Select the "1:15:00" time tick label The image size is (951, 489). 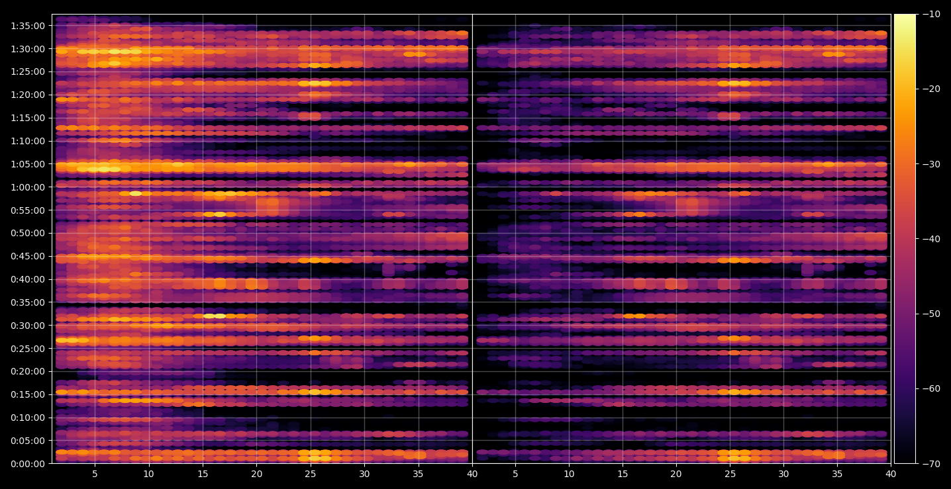[28, 118]
